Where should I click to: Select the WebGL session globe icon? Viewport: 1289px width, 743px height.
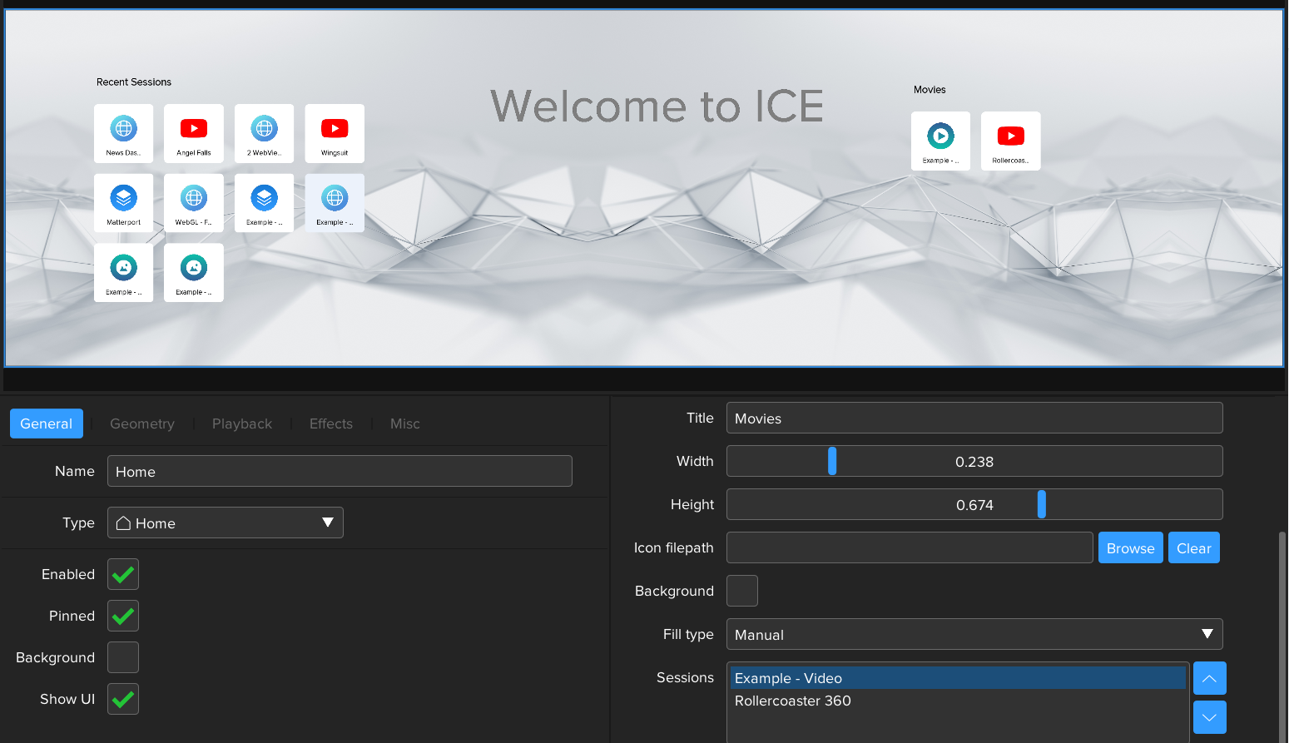(x=194, y=199)
